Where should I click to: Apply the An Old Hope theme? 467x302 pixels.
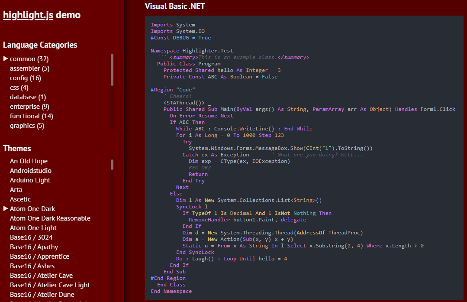click(x=29, y=161)
